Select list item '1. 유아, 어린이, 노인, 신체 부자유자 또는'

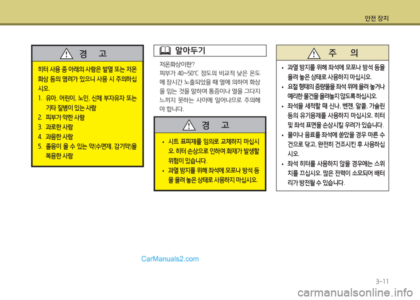point(87,99)
